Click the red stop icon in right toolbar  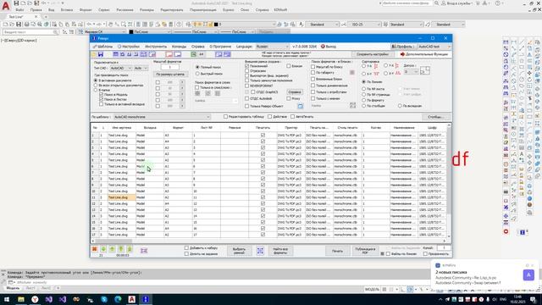[x=506, y=231]
